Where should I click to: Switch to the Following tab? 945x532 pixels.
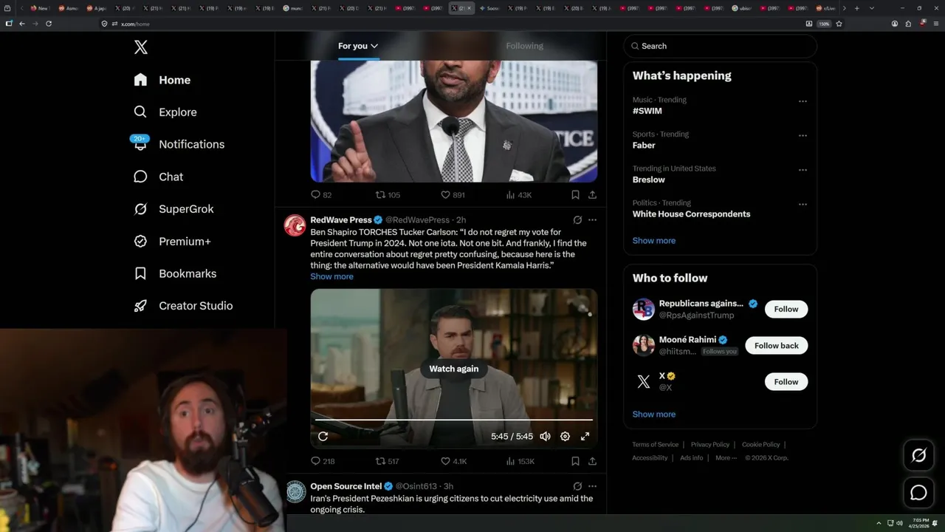[x=524, y=46]
